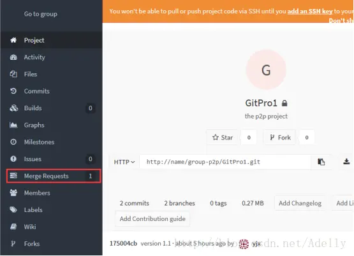The height and width of the screenshot is (256, 354).
Task: Click the Graphs chart icon
Action: point(13,125)
